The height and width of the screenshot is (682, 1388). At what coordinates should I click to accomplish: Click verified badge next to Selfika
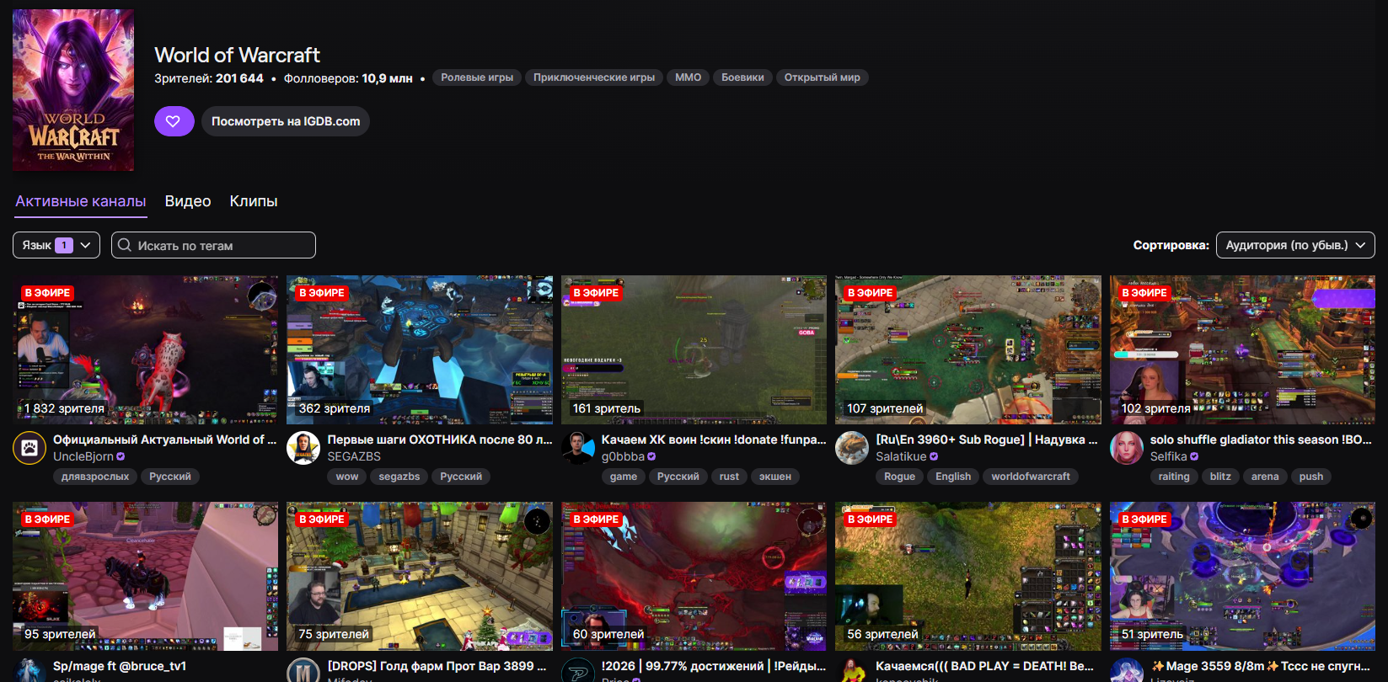pyautogui.click(x=1194, y=456)
